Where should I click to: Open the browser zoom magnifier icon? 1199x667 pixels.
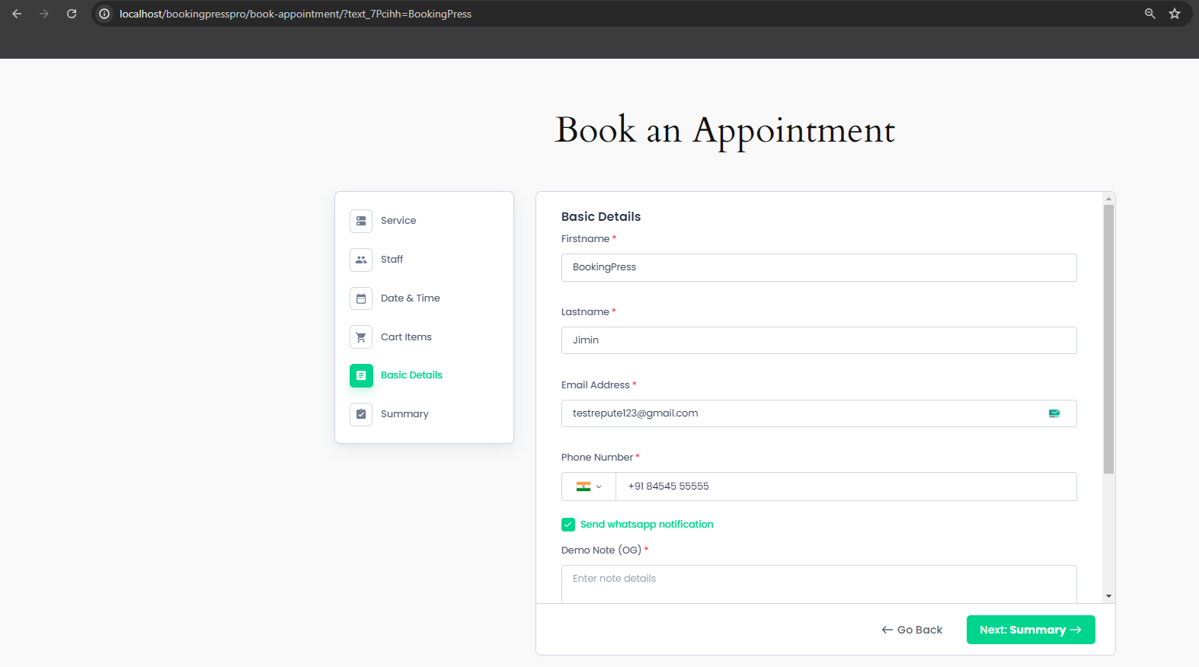tap(1150, 14)
